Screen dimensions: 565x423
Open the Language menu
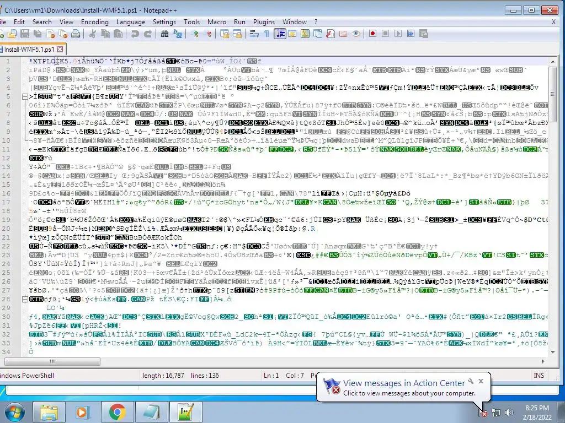(130, 22)
